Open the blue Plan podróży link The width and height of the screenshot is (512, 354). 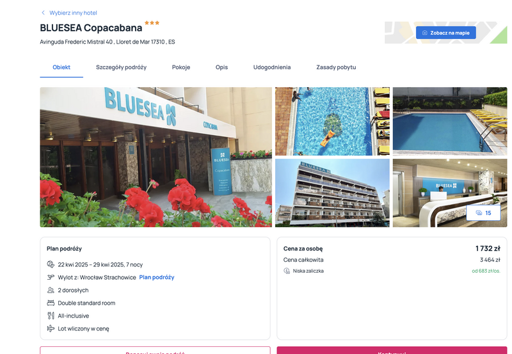pos(157,277)
